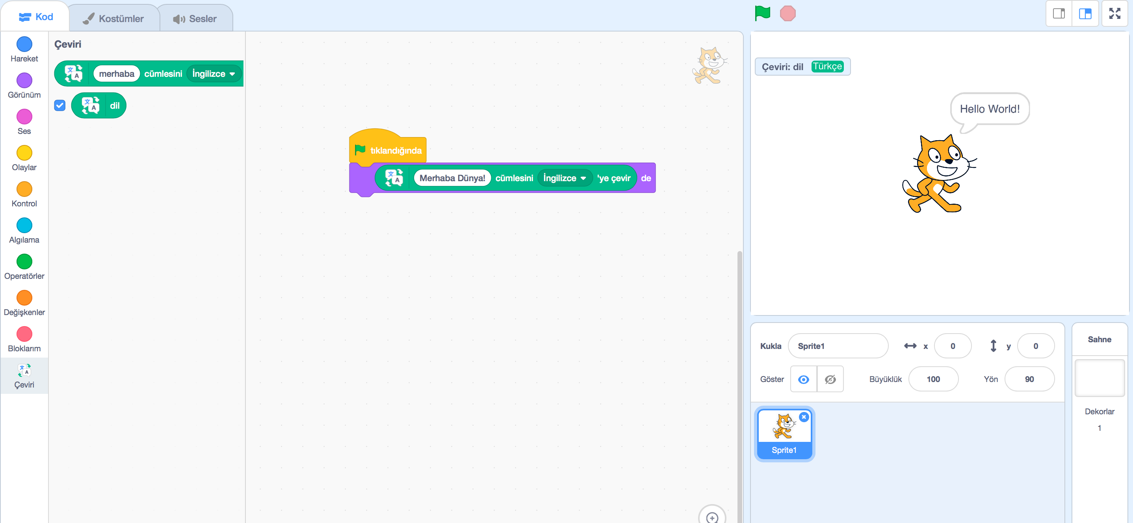Open the Görünüm block category
This screenshot has height=523, width=1133.
point(24,86)
